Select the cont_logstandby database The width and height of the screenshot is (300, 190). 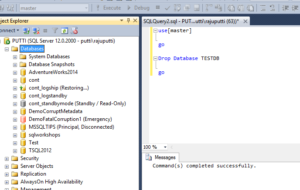[x=48, y=96]
